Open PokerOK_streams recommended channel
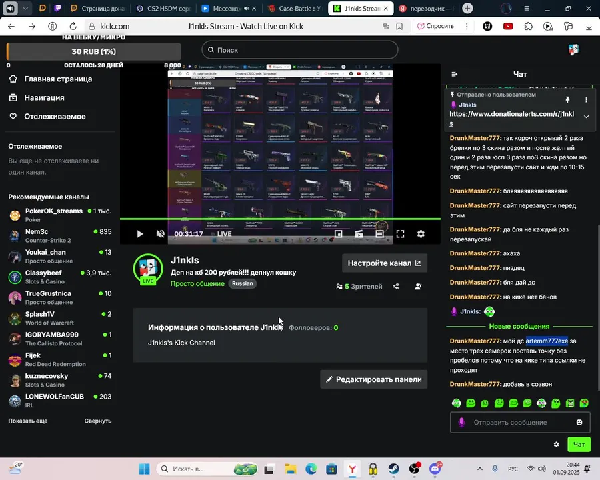The image size is (600, 480). tap(60, 215)
